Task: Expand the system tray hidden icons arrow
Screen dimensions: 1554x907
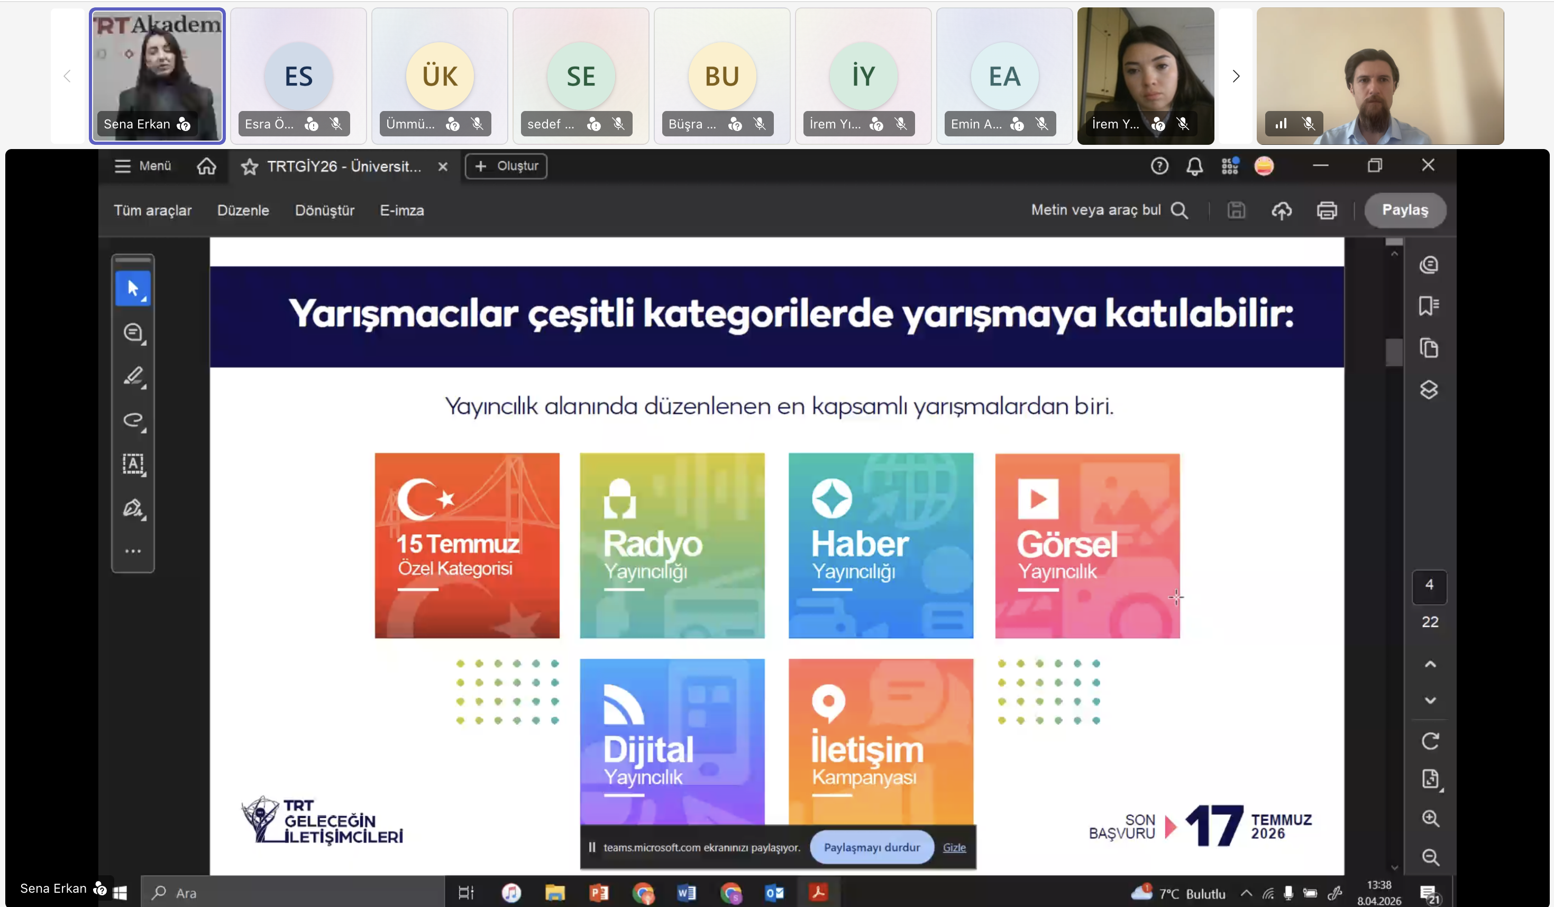Action: tap(1246, 893)
